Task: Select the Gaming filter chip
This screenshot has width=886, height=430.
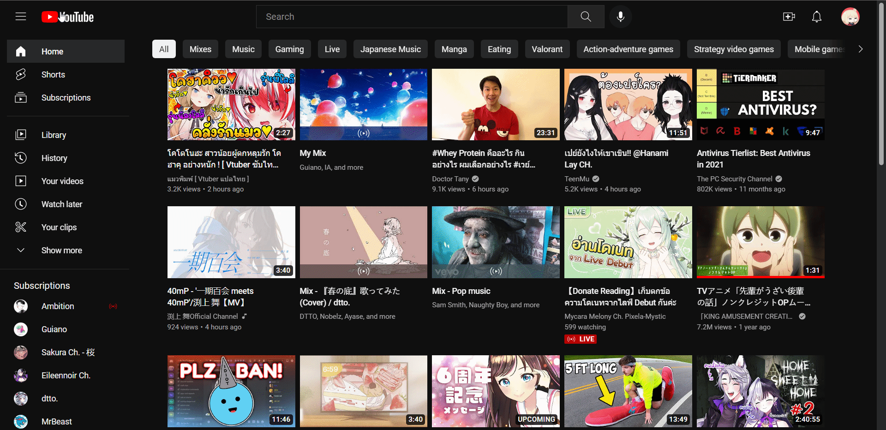Action: 289,49
